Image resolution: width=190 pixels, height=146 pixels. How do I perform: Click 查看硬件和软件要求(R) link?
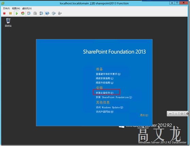(108, 74)
